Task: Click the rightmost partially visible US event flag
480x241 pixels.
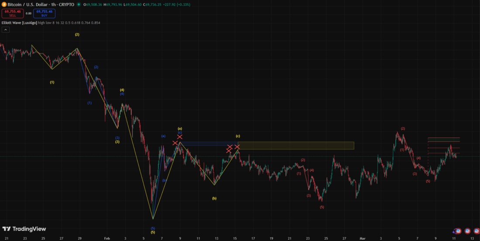Action: point(477,231)
